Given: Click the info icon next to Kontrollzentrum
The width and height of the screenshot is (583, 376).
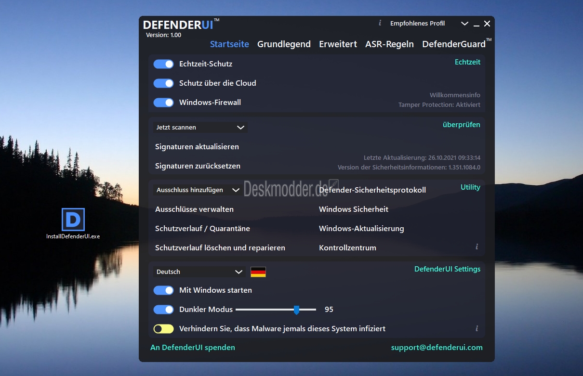Looking at the screenshot, I should [477, 246].
